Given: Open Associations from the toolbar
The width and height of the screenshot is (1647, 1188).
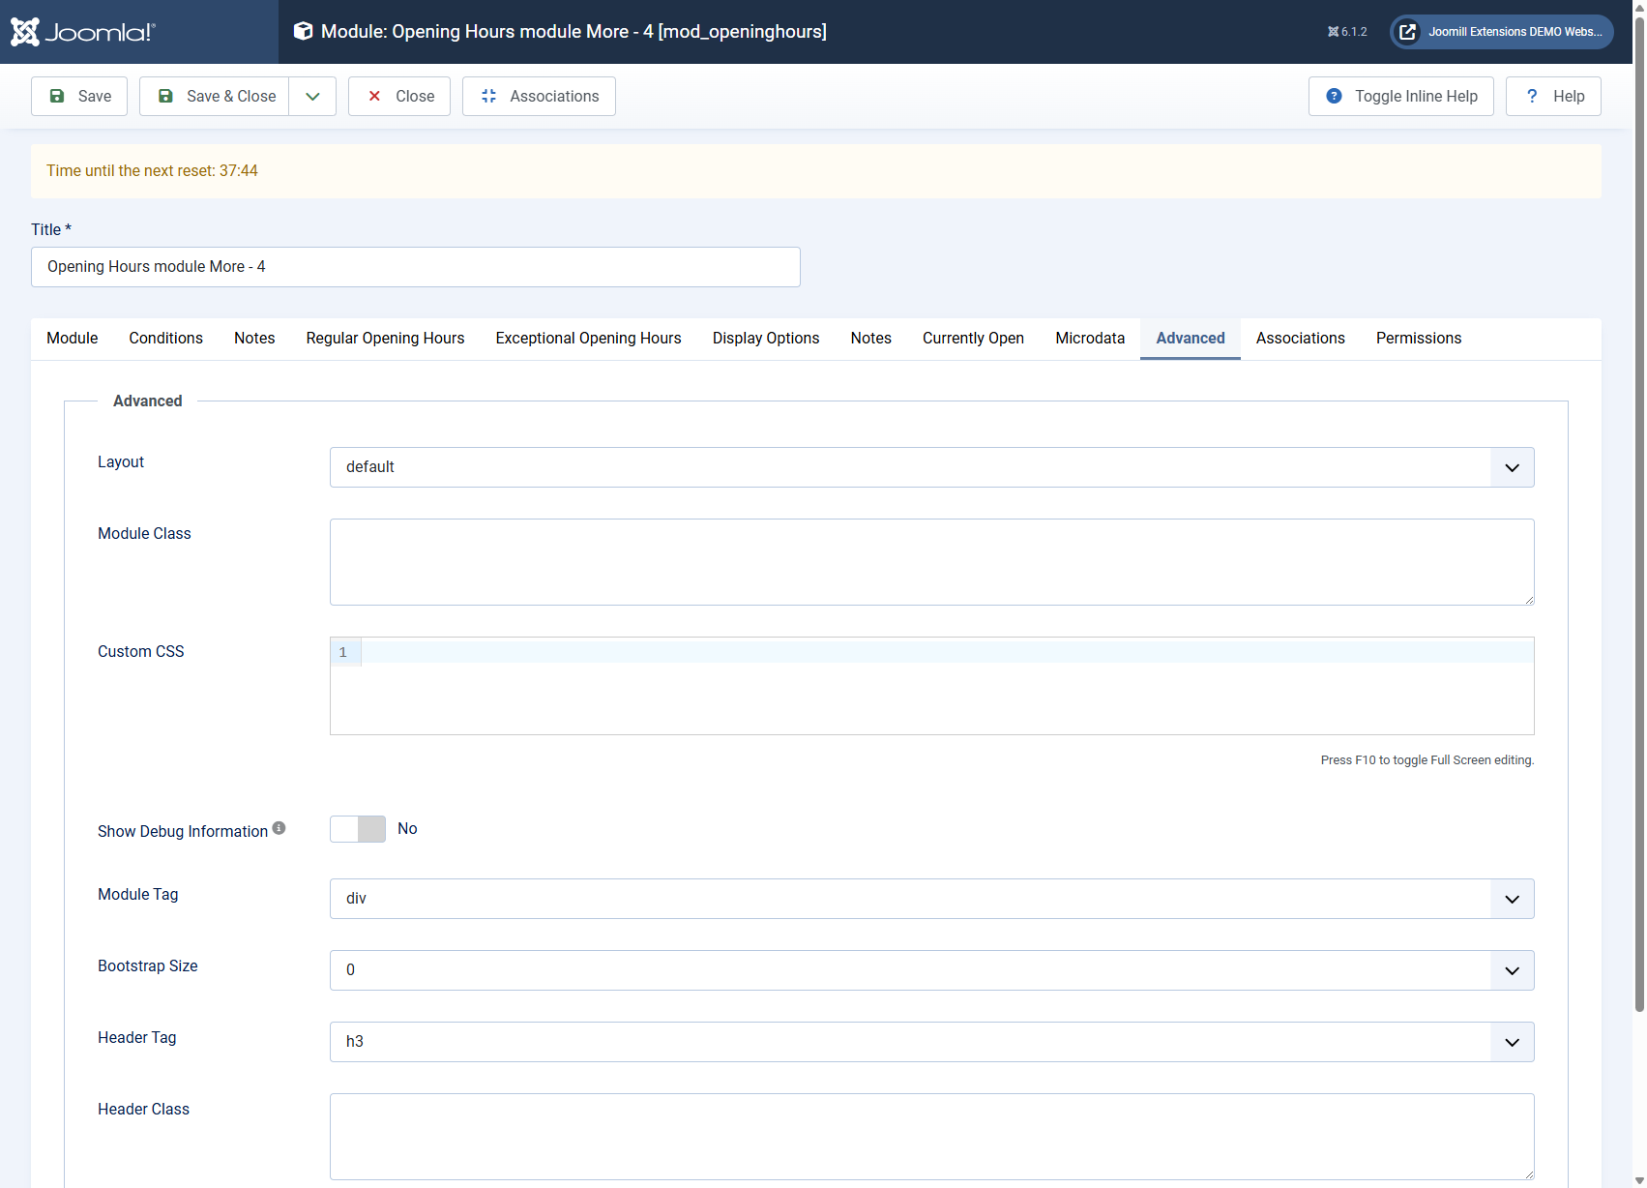Looking at the screenshot, I should click(x=539, y=96).
